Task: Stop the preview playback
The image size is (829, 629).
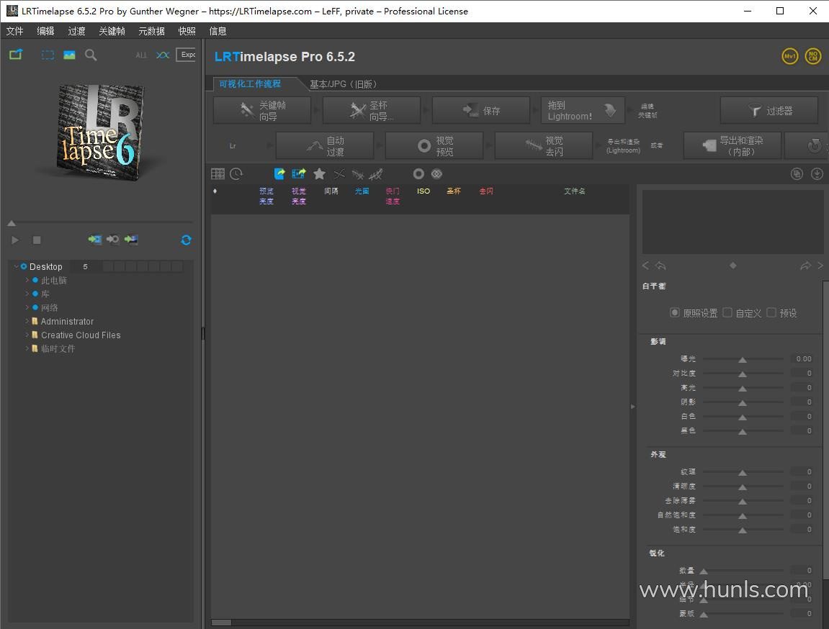Action: 37,240
